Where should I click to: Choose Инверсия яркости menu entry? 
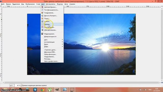tap(52, 37)
